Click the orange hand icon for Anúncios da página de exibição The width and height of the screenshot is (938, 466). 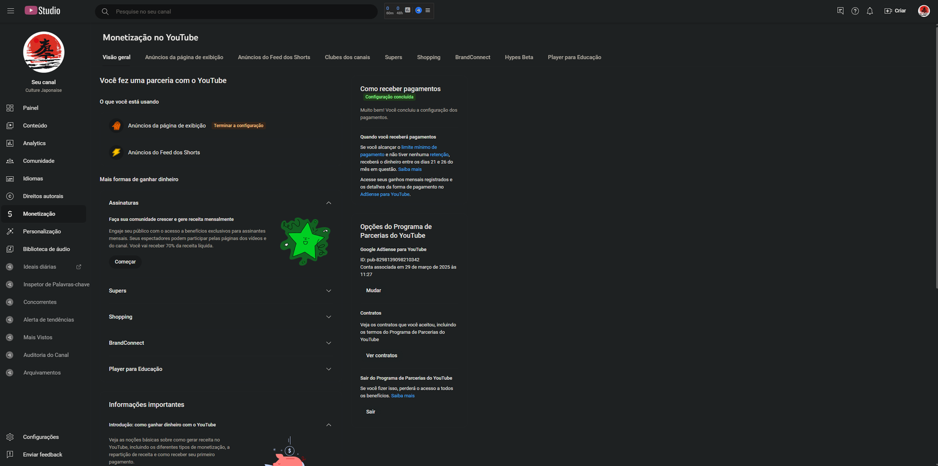coord(116,125)
